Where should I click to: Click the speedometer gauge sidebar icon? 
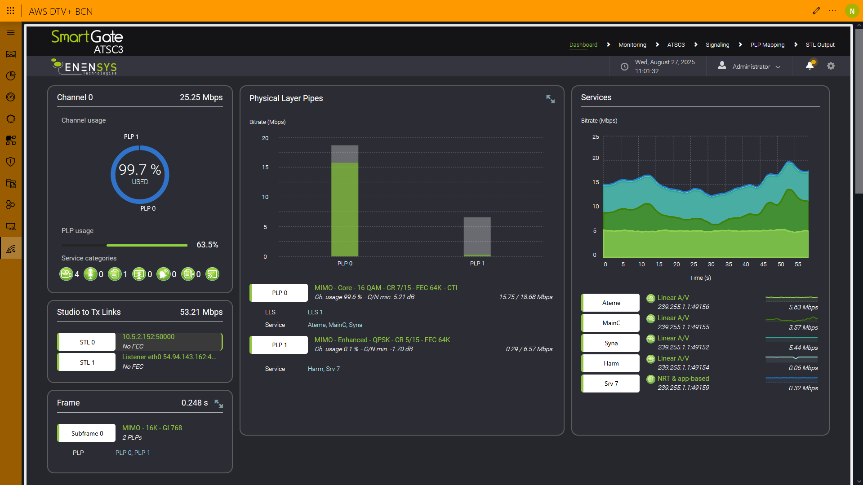tap(11, 97)
